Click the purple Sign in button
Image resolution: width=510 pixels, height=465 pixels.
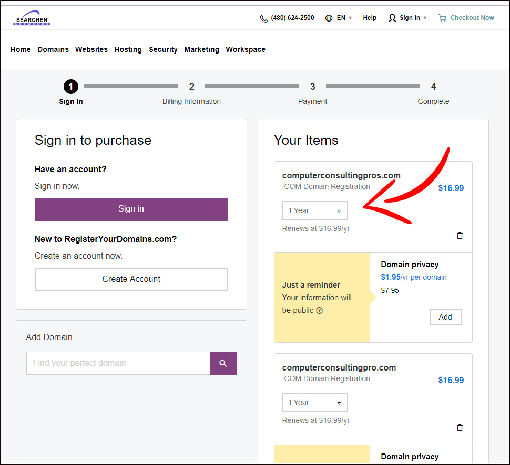click(131, 209)
